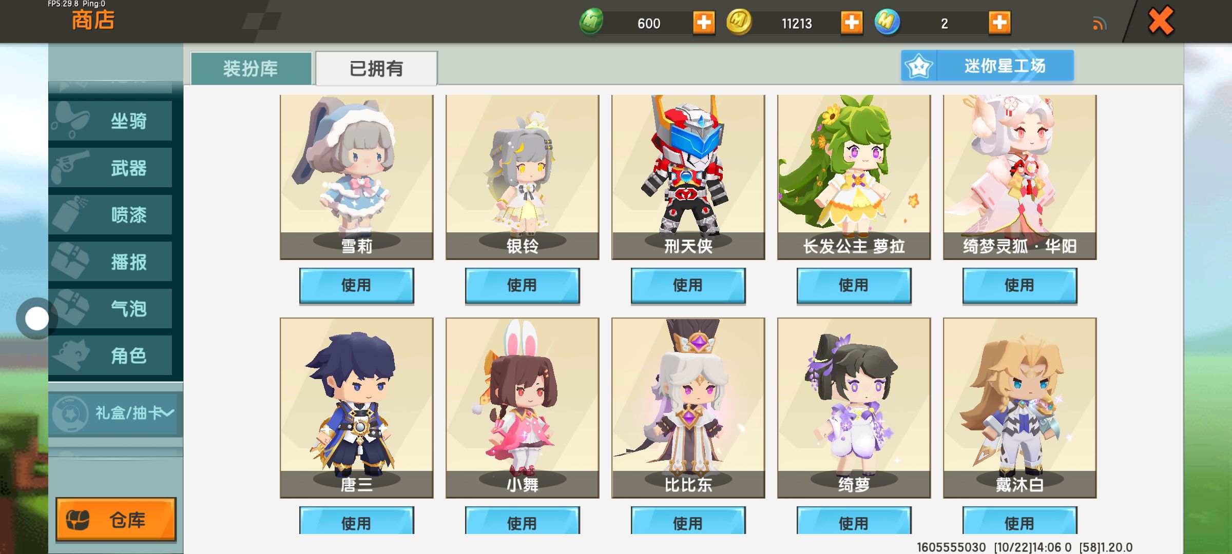The image size is (1232, 554).
Task: Switch to the 装扮库 tab
Action: click(251, 68)
